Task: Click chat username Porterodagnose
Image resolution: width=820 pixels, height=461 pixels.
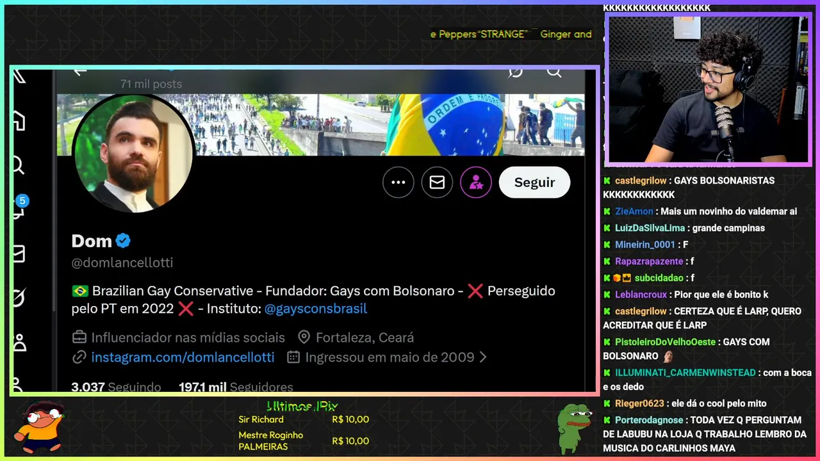Action: click(649, 420)
